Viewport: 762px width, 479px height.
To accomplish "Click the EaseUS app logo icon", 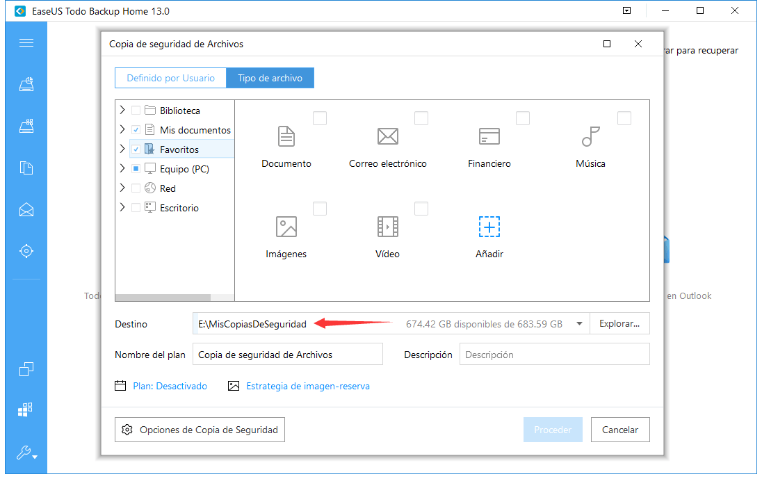I will pos(20,10).
